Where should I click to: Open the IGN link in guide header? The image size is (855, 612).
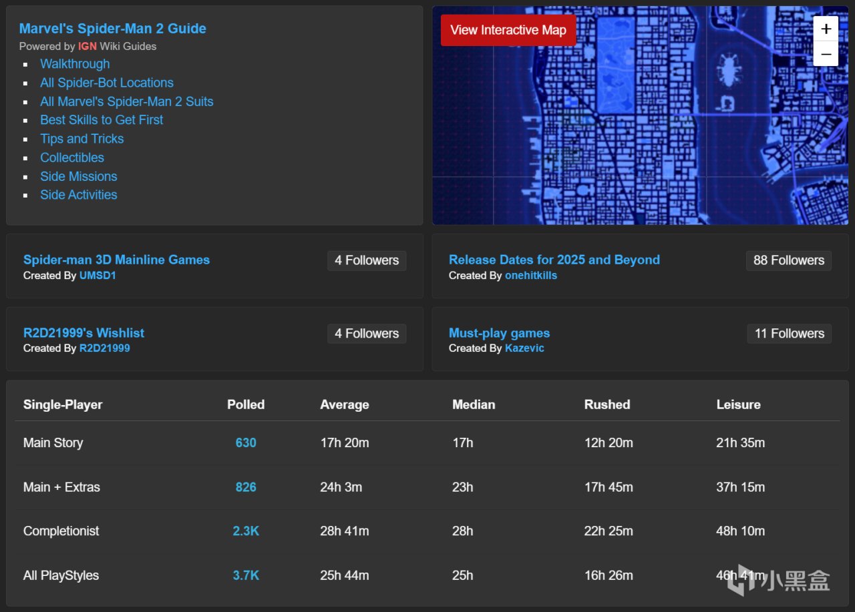(88, 47)
